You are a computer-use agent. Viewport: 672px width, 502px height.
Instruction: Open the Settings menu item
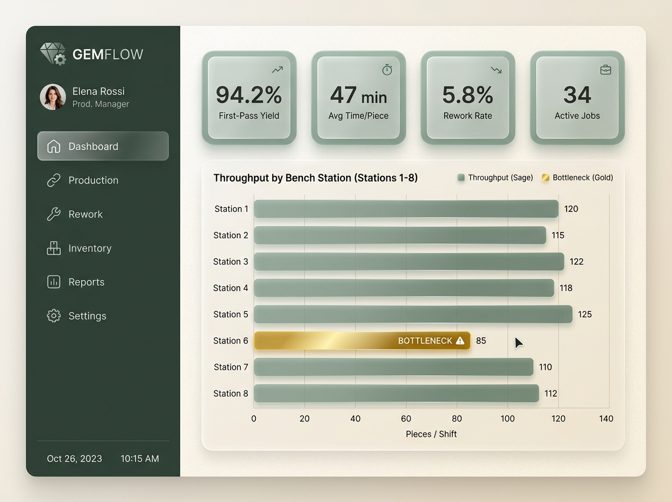(x=103, y=316)
